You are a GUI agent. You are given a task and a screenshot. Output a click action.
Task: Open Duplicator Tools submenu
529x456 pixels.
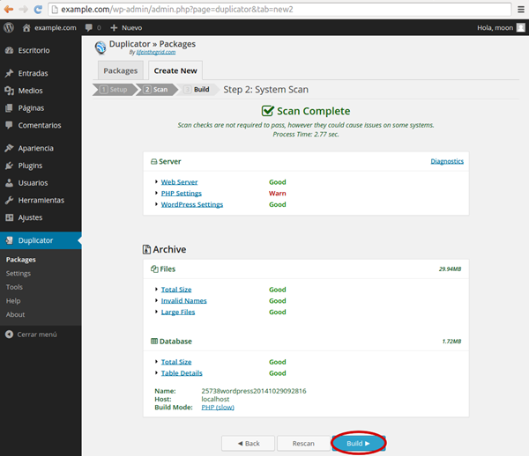(x=14, y=287)
